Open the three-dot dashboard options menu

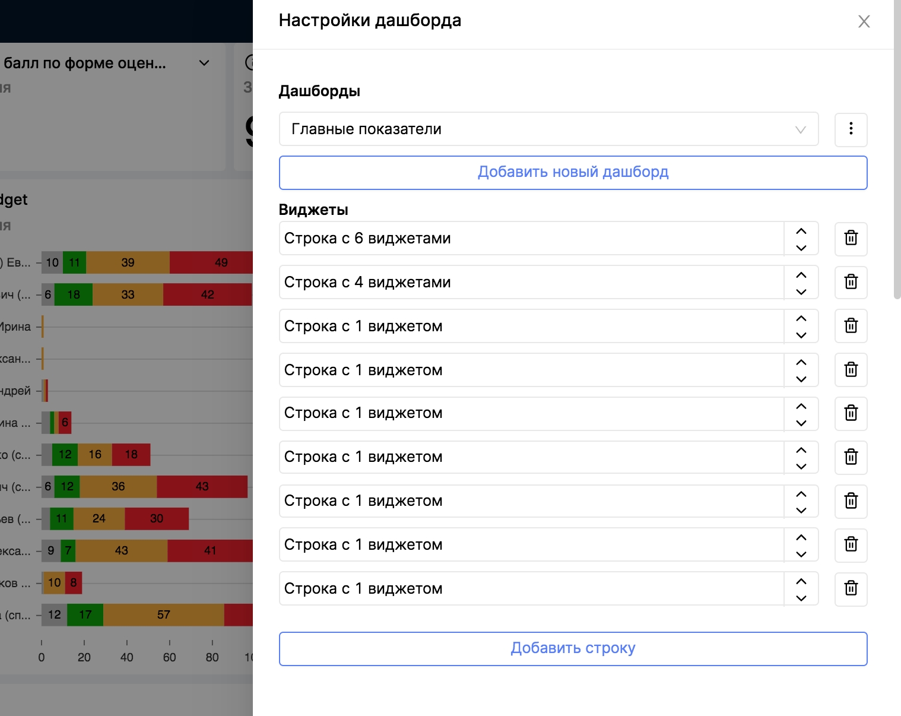click(x=851, y=129)
